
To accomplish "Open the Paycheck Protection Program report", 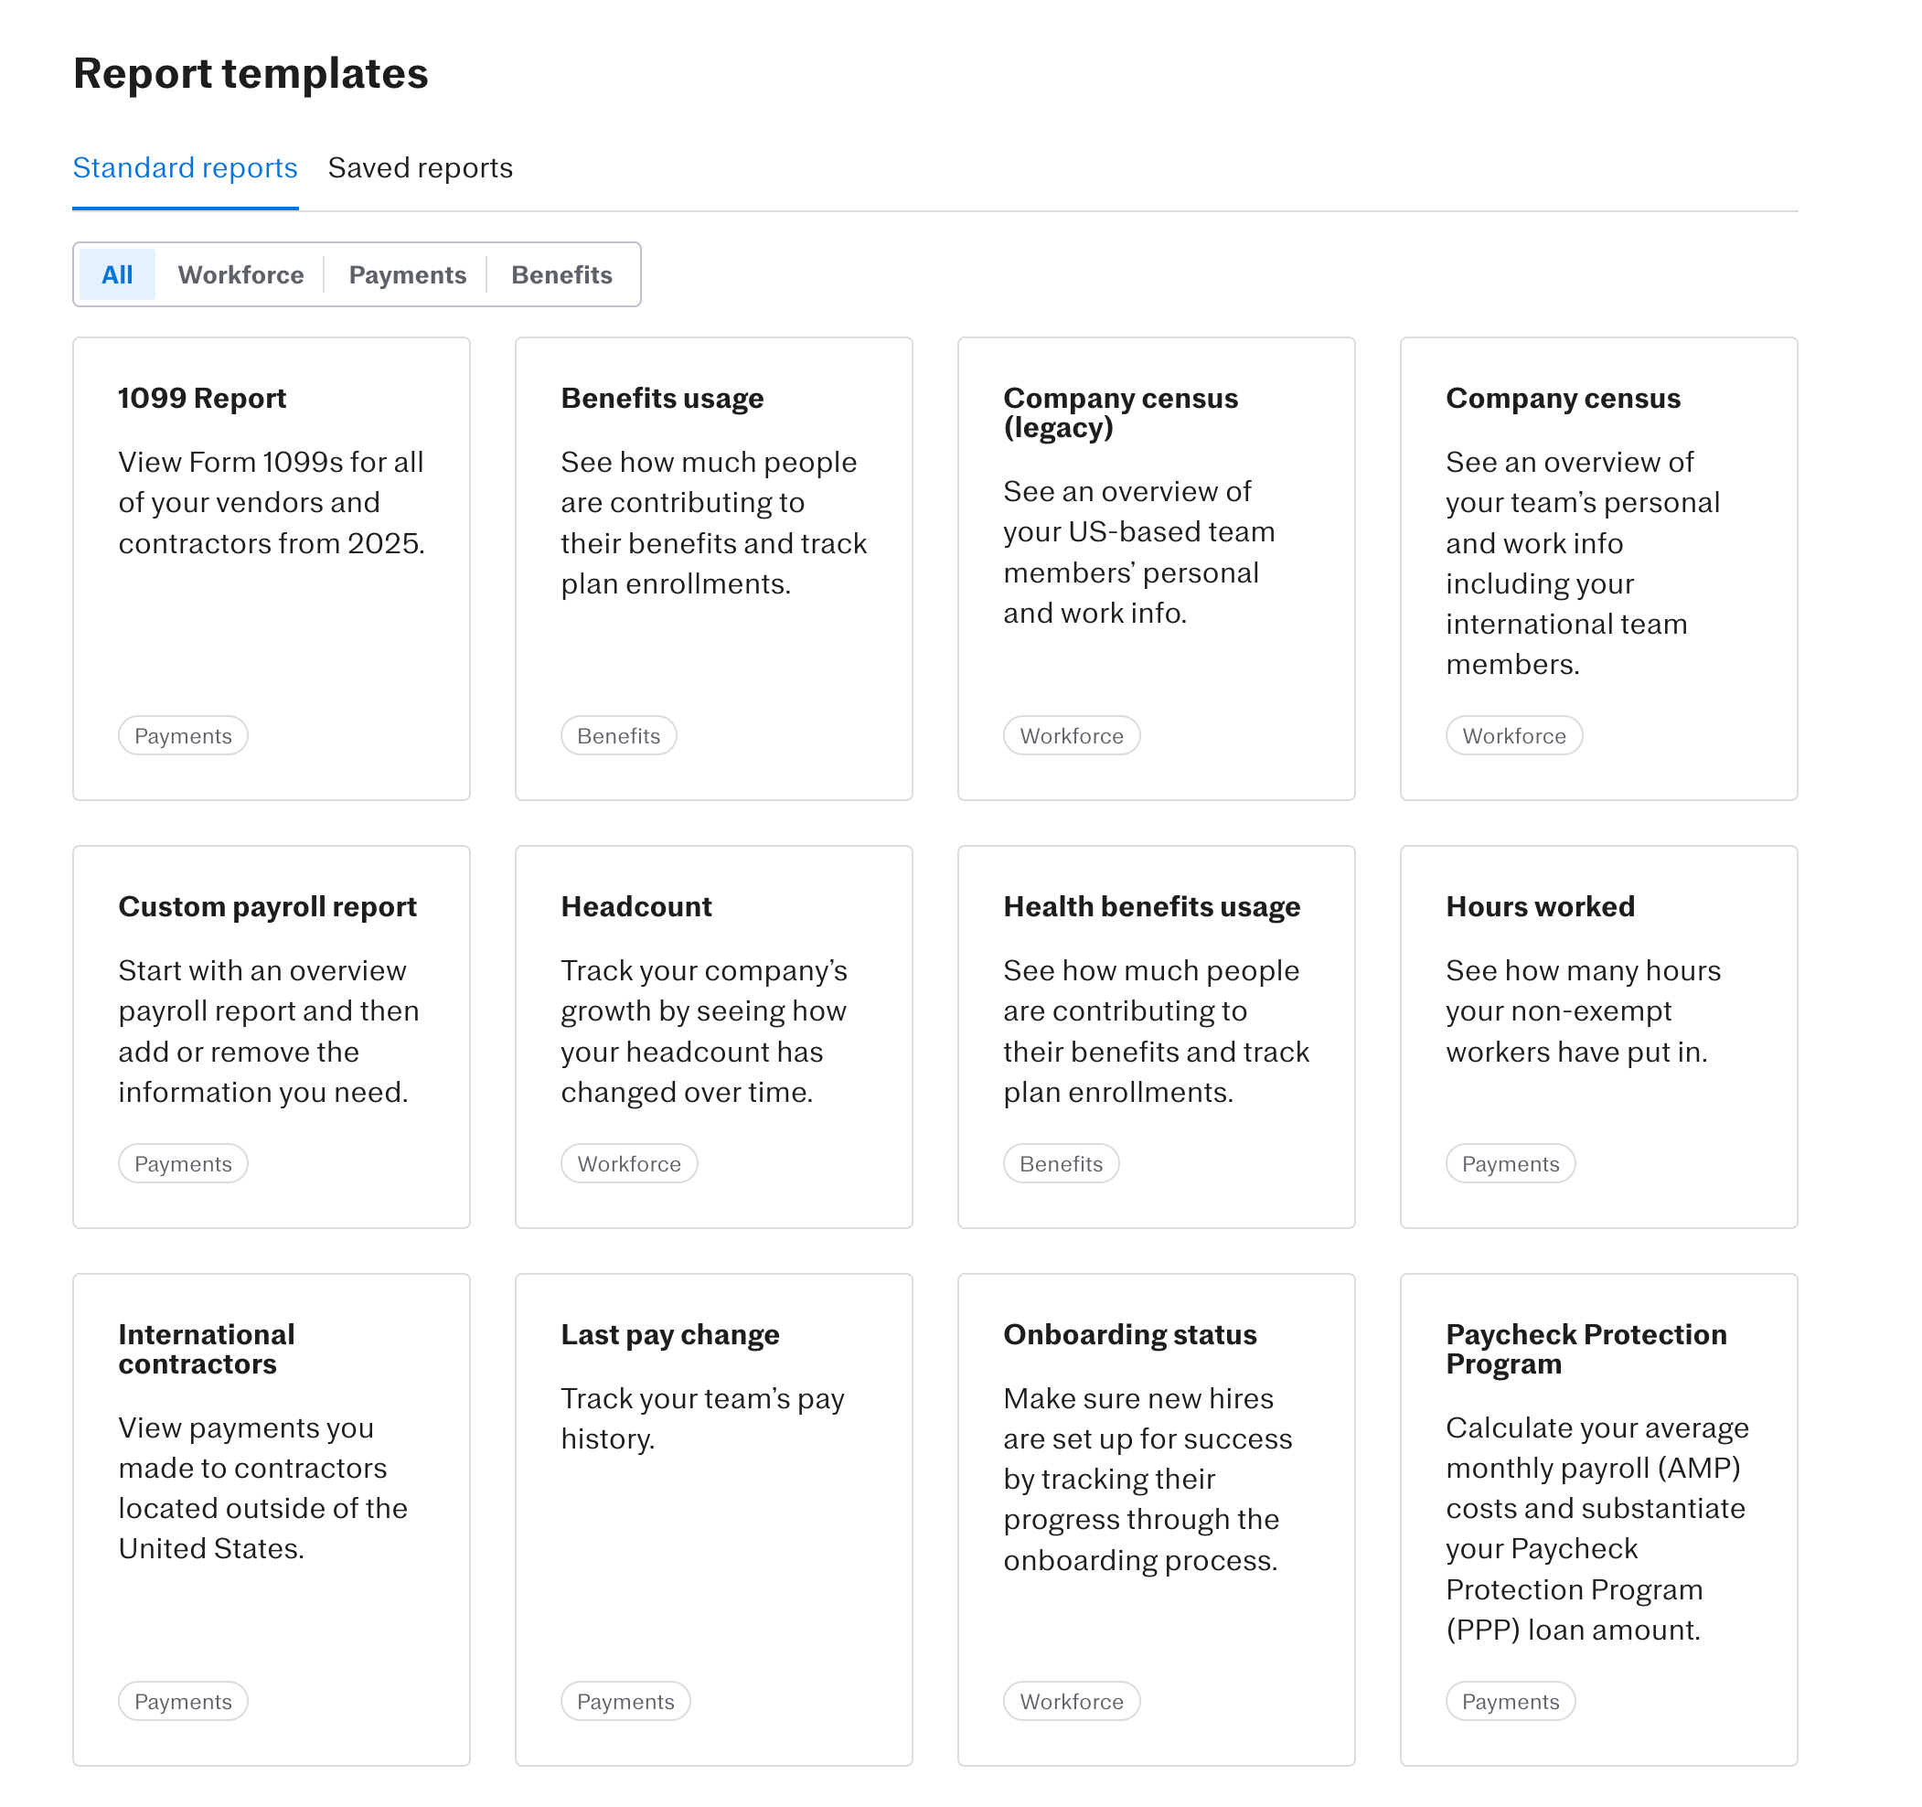I will pyautogui.click(x=1586, y=1349).
